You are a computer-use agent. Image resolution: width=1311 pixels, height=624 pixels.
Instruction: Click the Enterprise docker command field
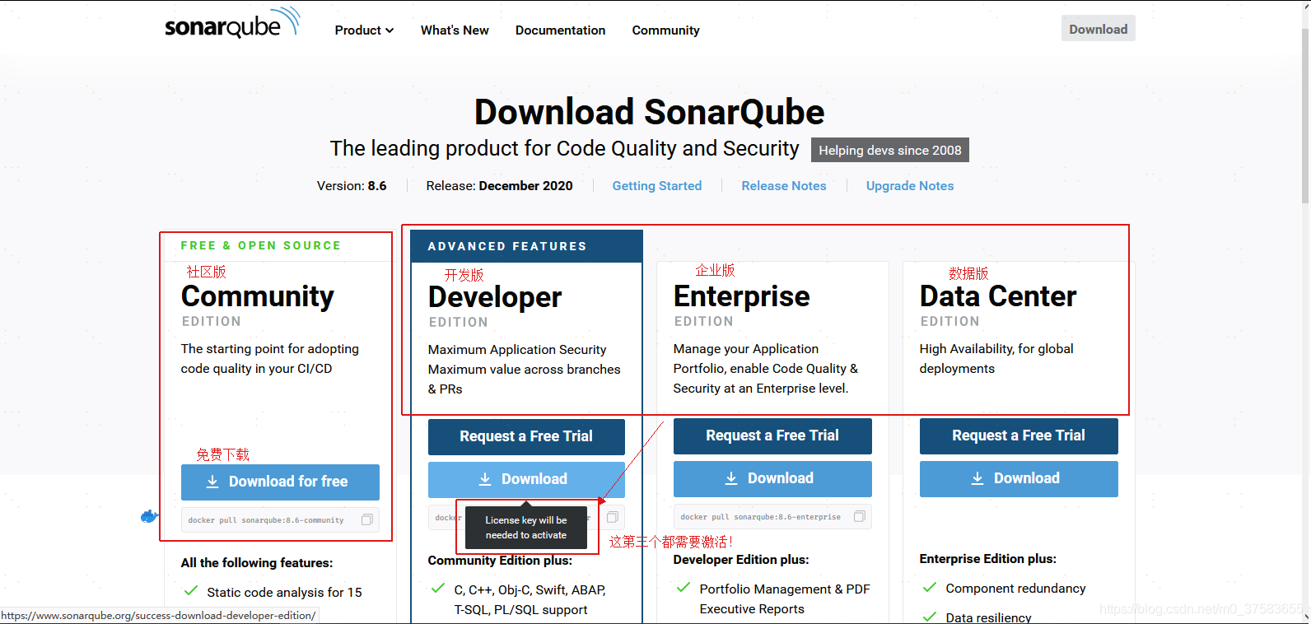point(772,516)
